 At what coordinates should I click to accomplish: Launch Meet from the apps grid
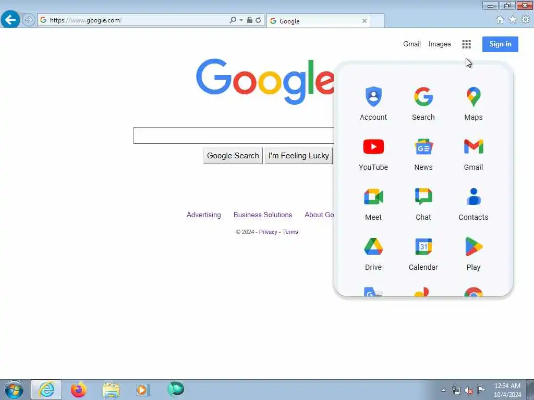click(373, 204)
